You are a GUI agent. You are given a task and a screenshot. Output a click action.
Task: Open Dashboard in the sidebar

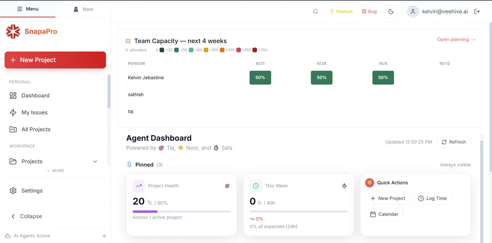point(55,95)
